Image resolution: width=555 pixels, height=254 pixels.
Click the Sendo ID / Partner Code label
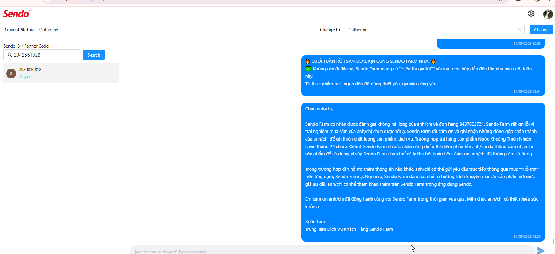coord(26,46)
